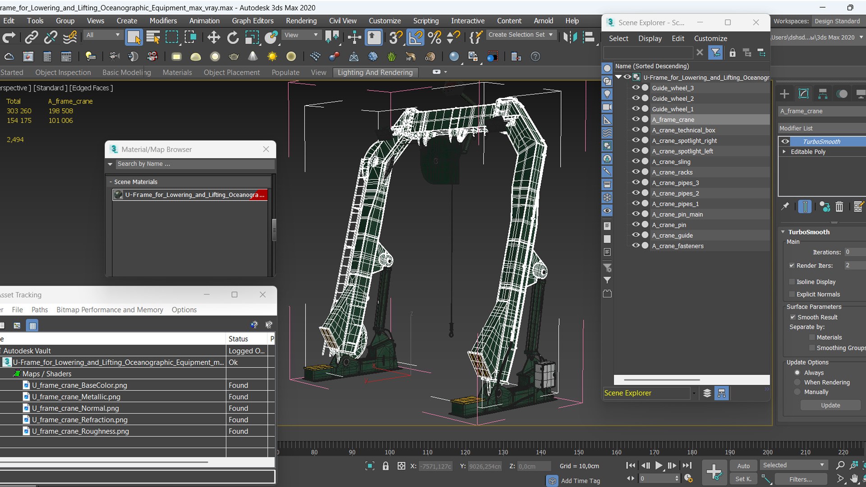Screen dimensions: 866x487
Task: Open the Selected key filter dropdown
Action: tap(793, 465)
